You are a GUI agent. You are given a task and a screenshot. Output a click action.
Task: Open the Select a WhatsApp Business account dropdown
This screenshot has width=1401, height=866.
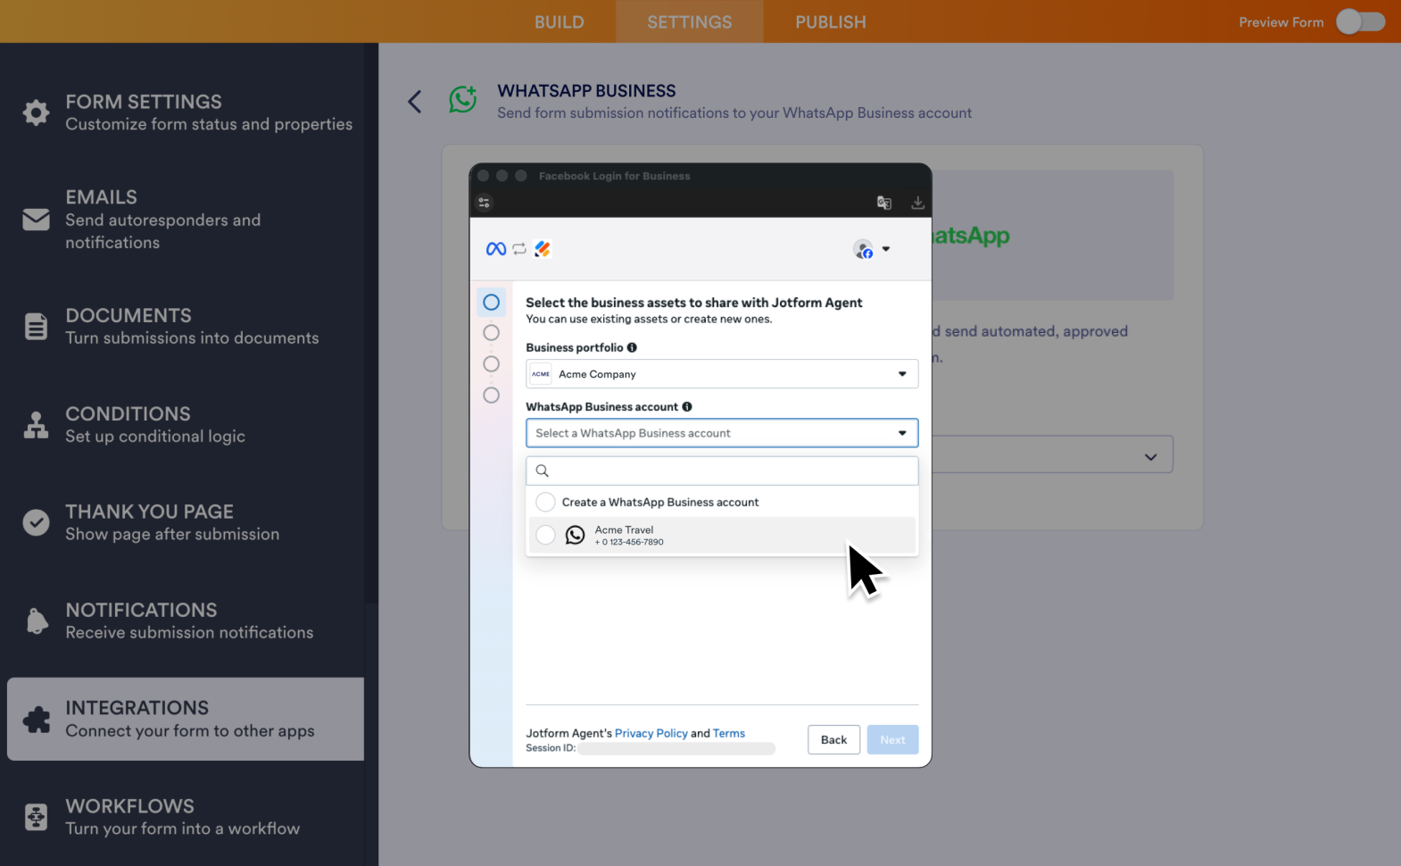(722, 433)
